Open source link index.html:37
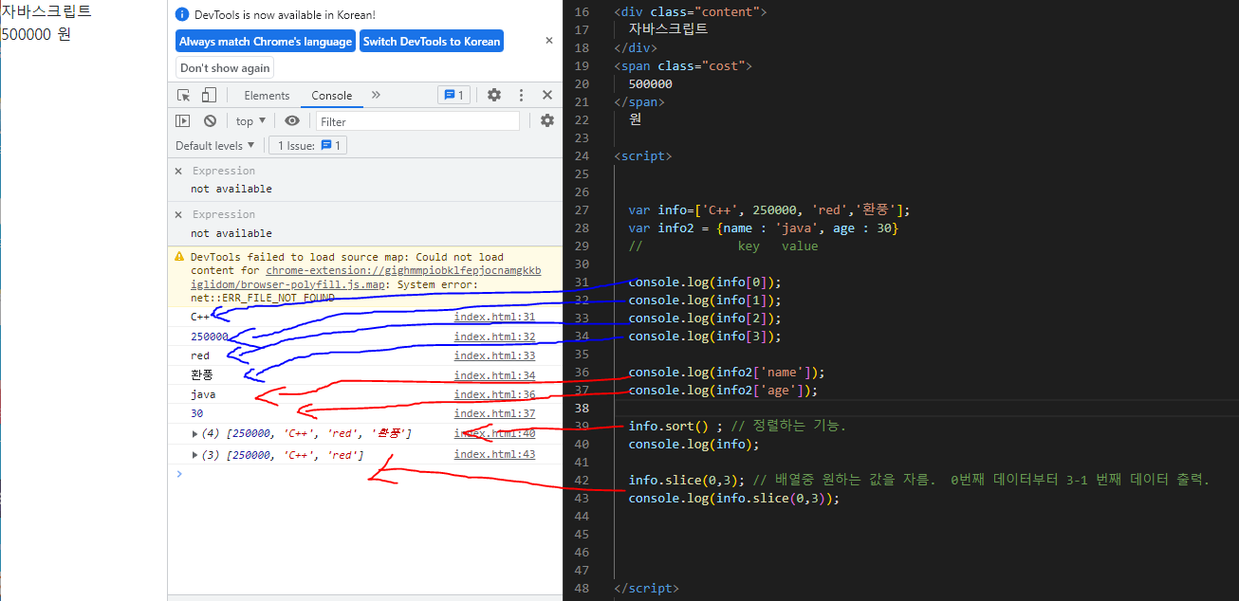Viewport: 1239px width, 601px height. pyautogui.click(x=494, y=413)
